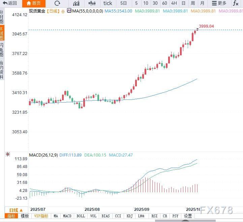The height and width of the screenshot is (222, 243).
Task: Expand the 更多 more menu
Action: (219, 3)
